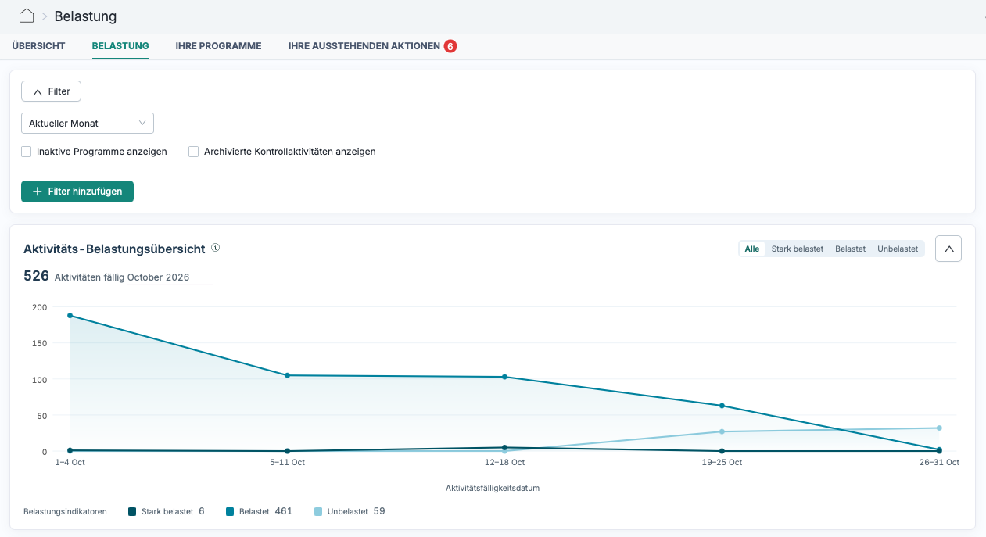Select the Alle segment filter
The image size is (986, 537).
coord(752,249)
